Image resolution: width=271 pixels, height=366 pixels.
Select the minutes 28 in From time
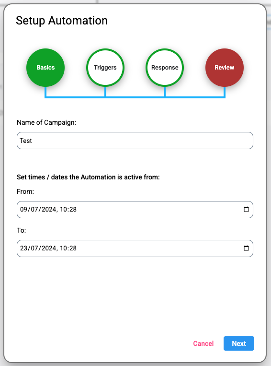tap(73, 209)
